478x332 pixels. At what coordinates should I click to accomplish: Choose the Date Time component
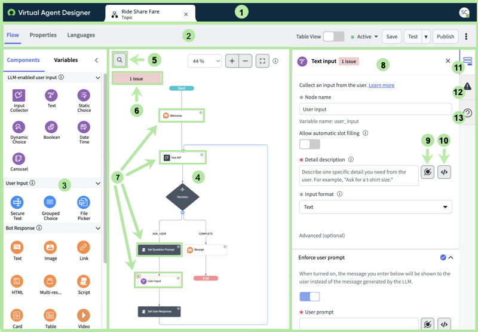click(x=84, y=127)
